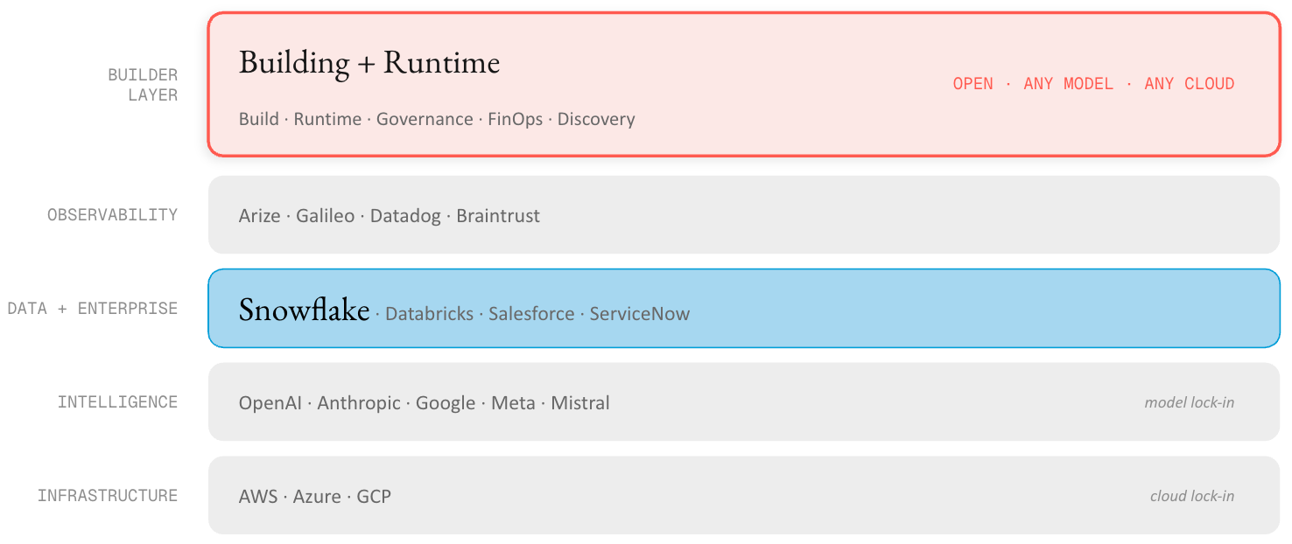The width and height of the screenshot is (1292, 544).
Task: Select the BUILDER LAYER label
Action: tap(143, 85)
